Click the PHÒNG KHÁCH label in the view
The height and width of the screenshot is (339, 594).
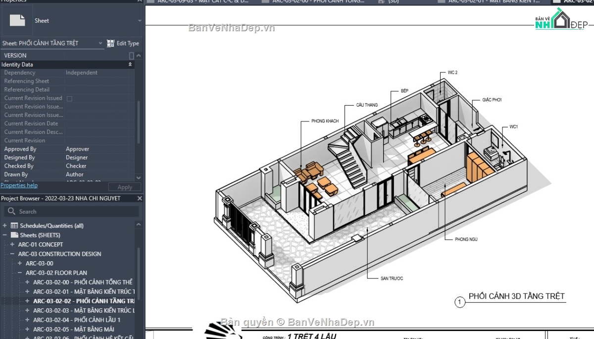(325, 121)
